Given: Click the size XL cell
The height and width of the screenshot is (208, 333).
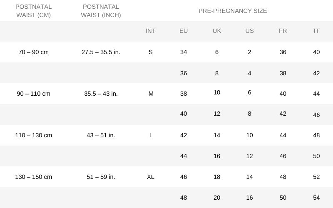Looking at the screenshot, I should [x=151, y=177].
